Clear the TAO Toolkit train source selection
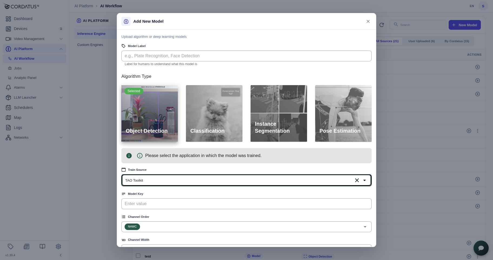The image size is (493, 260). (x=357, y=180)
